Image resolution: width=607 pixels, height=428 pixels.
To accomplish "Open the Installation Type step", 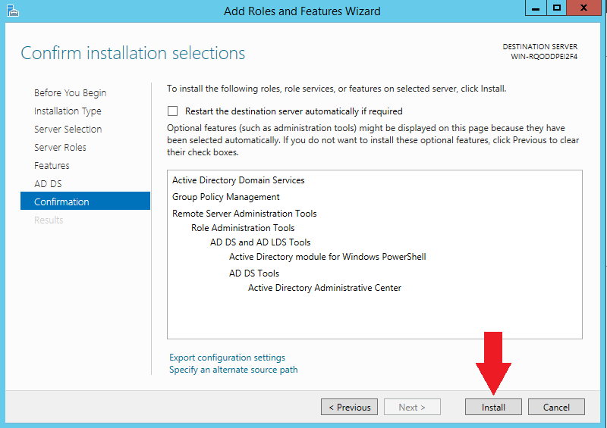I will [x=68, y=111].
